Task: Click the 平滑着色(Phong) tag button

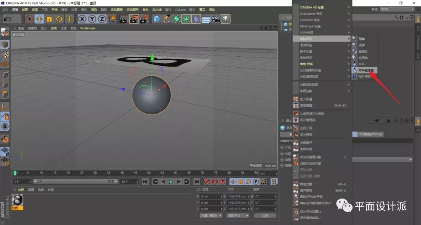Action: [x=370, y=134]
